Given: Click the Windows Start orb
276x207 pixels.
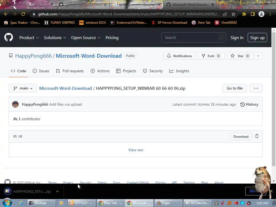Looking at the screenshot, I should (x=7, y=203).
